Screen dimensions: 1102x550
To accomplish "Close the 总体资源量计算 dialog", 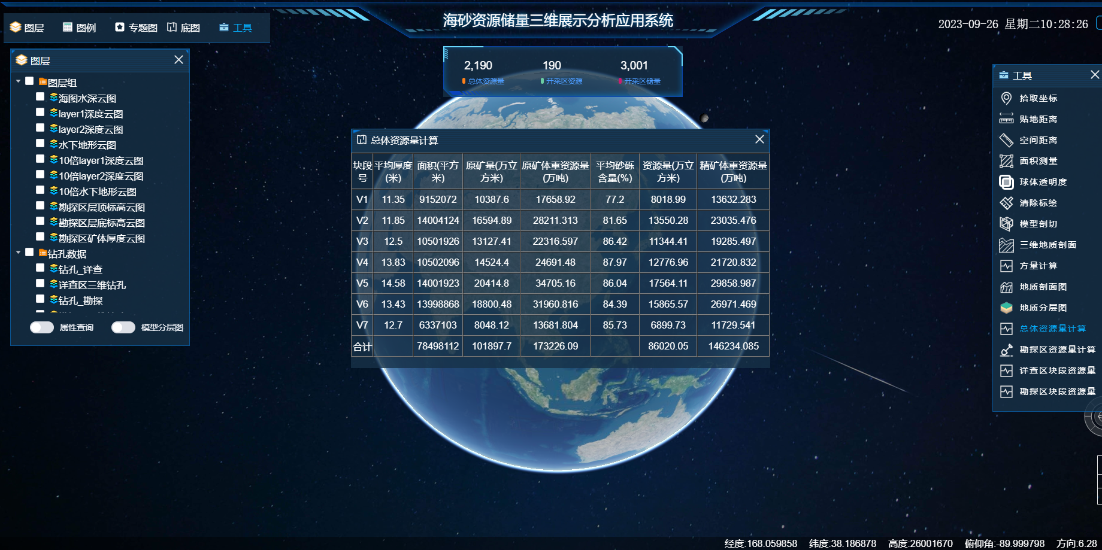I will 759,139.
